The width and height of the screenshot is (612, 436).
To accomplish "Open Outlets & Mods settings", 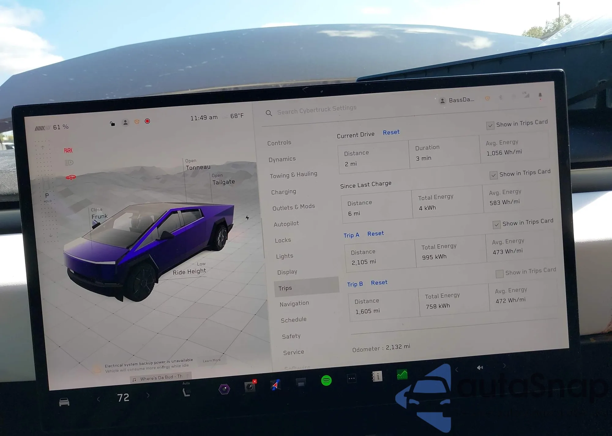I will tap(294, 207).
